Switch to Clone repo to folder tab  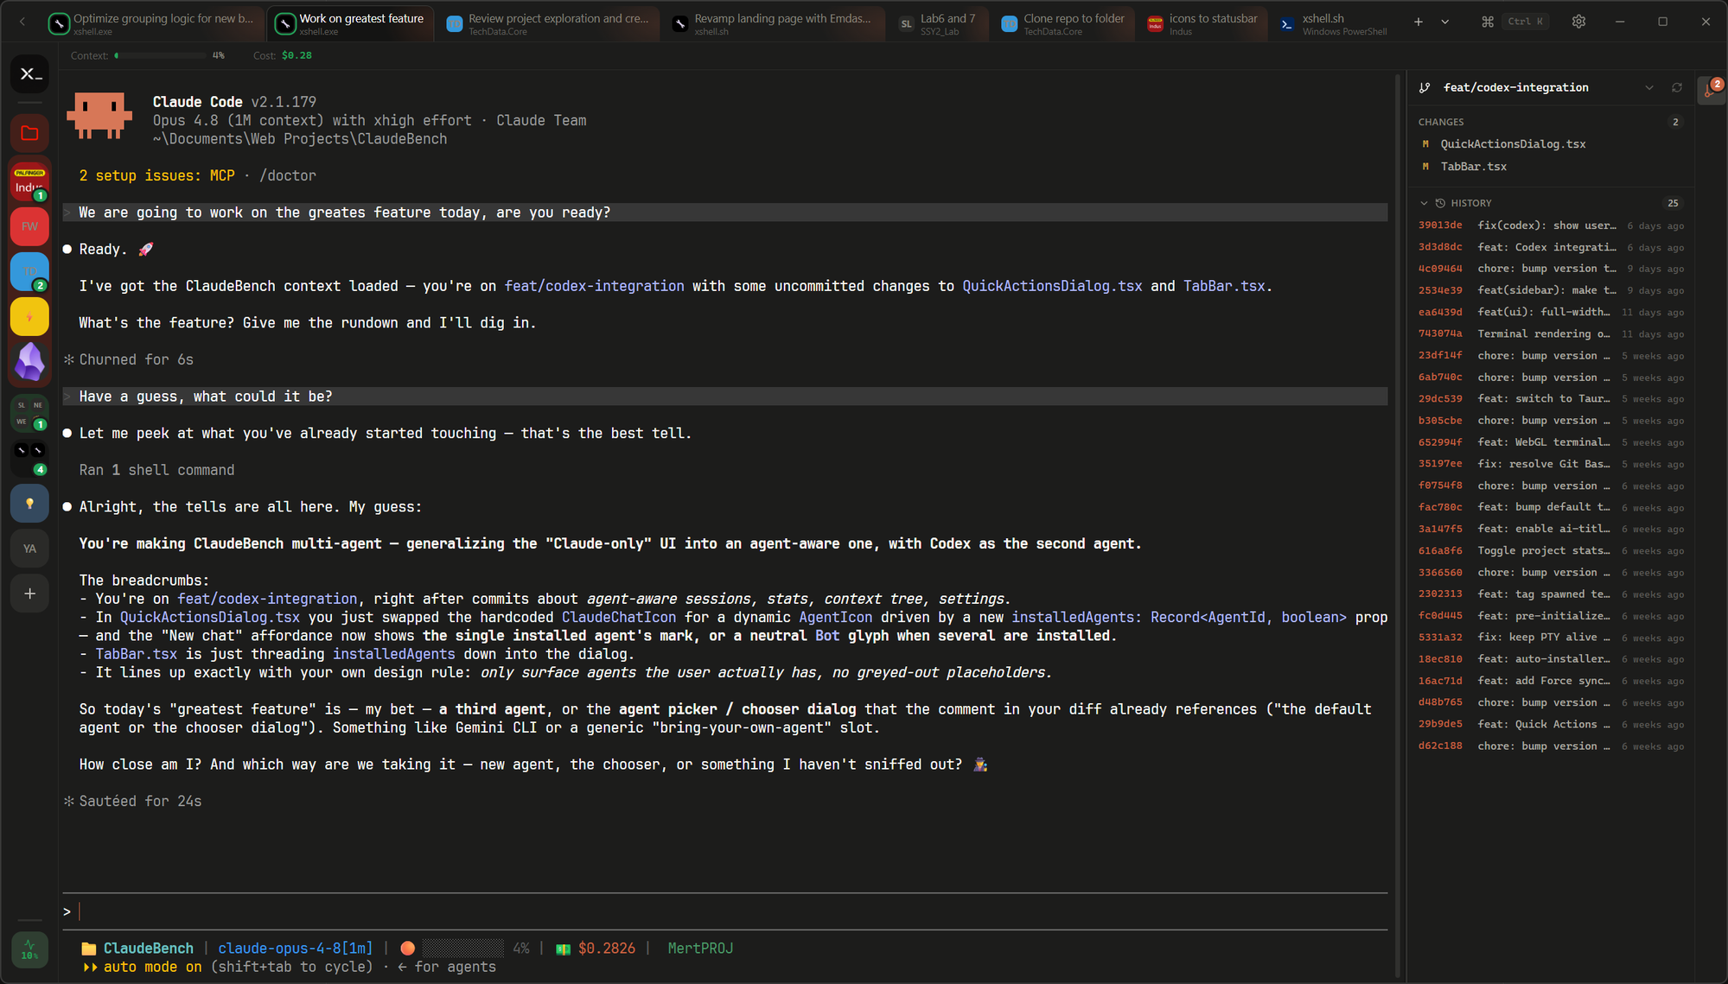[x=1064, y=23]
